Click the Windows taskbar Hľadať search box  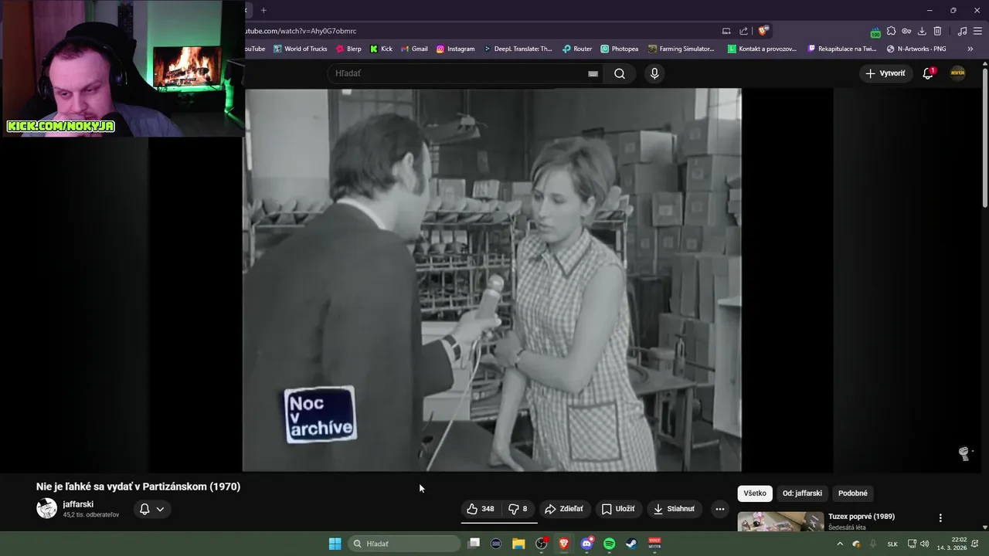click(x=403, y=544)
